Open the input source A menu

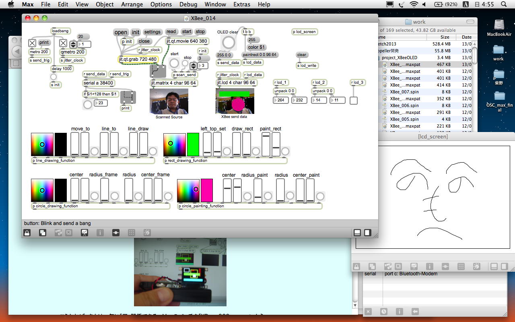pyautogui.click(x=466, y=4)
